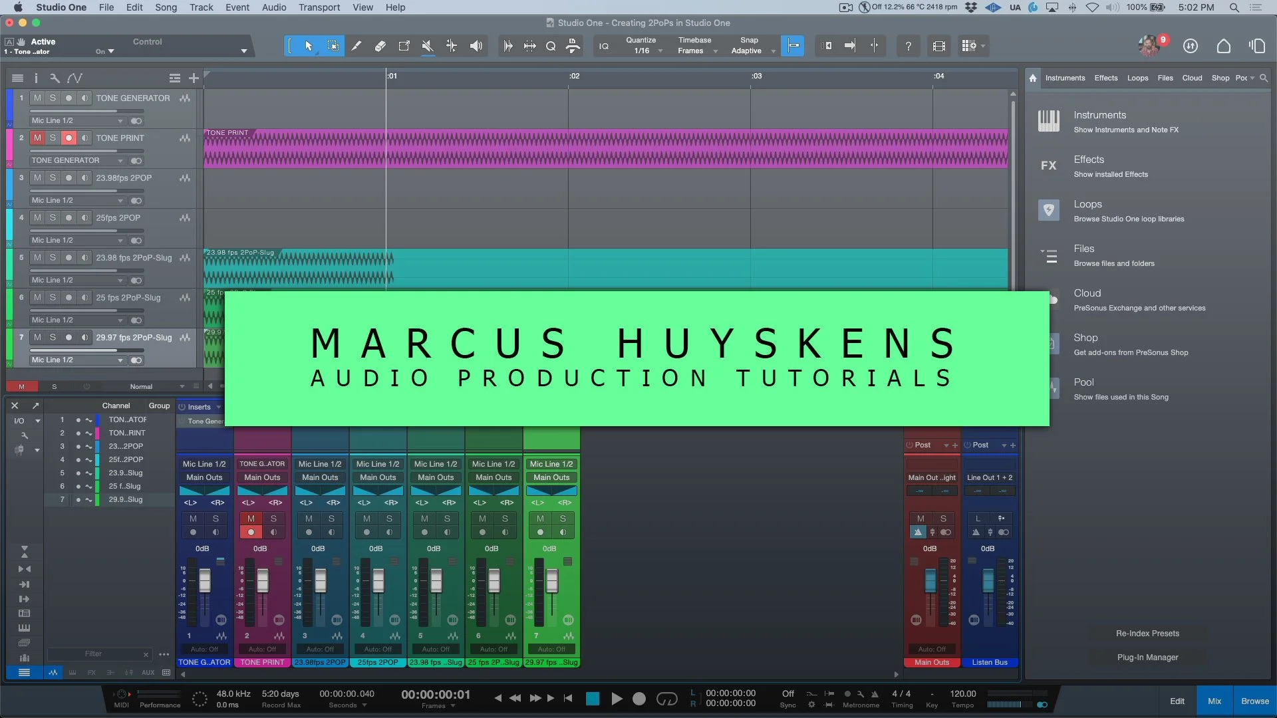Select the Mute tool icon

[428, 46]
